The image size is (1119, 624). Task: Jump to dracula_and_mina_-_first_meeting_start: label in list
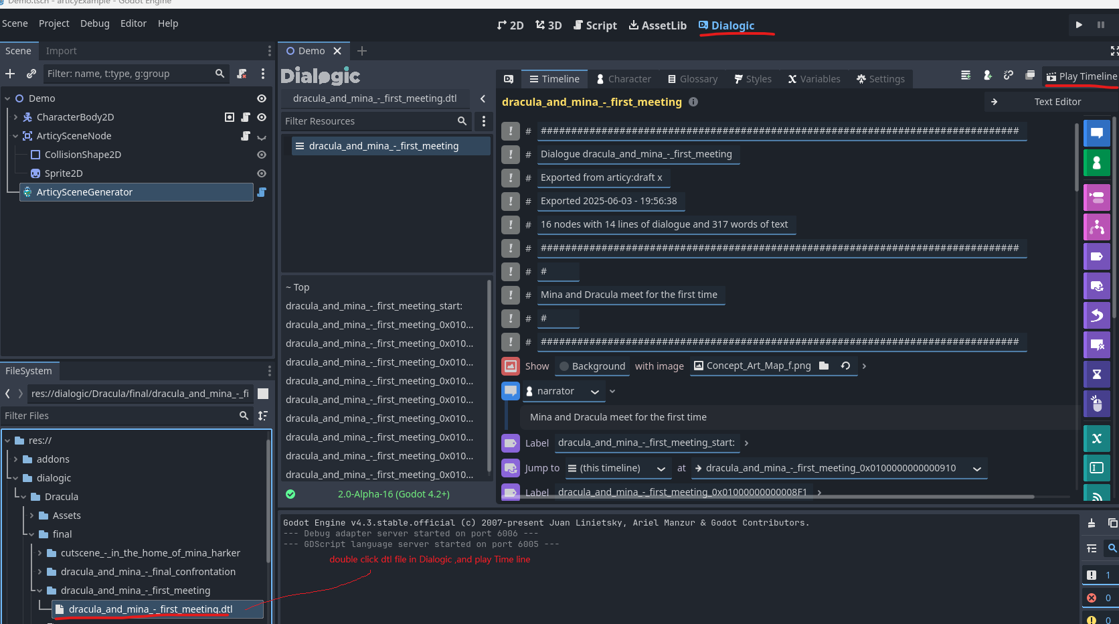(x=374, y=306)
